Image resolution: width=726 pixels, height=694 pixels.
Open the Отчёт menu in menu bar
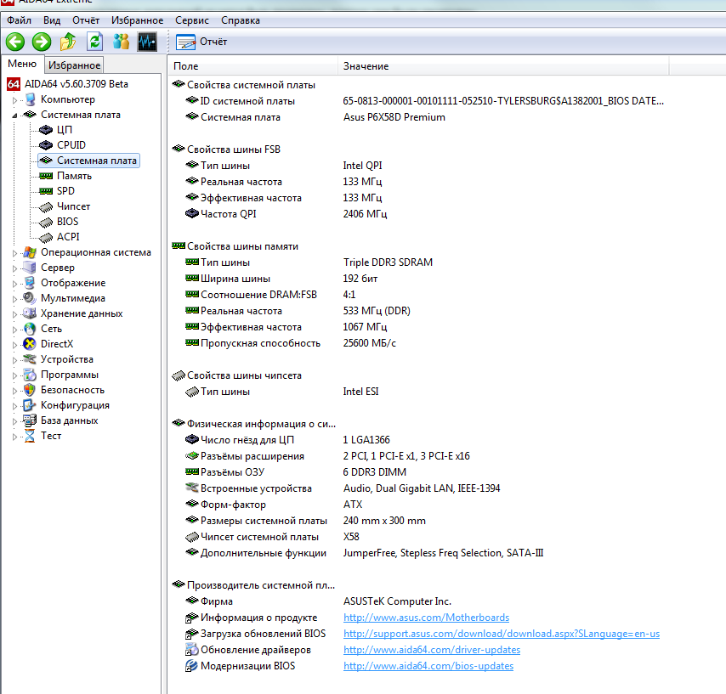tap(86, 20)
